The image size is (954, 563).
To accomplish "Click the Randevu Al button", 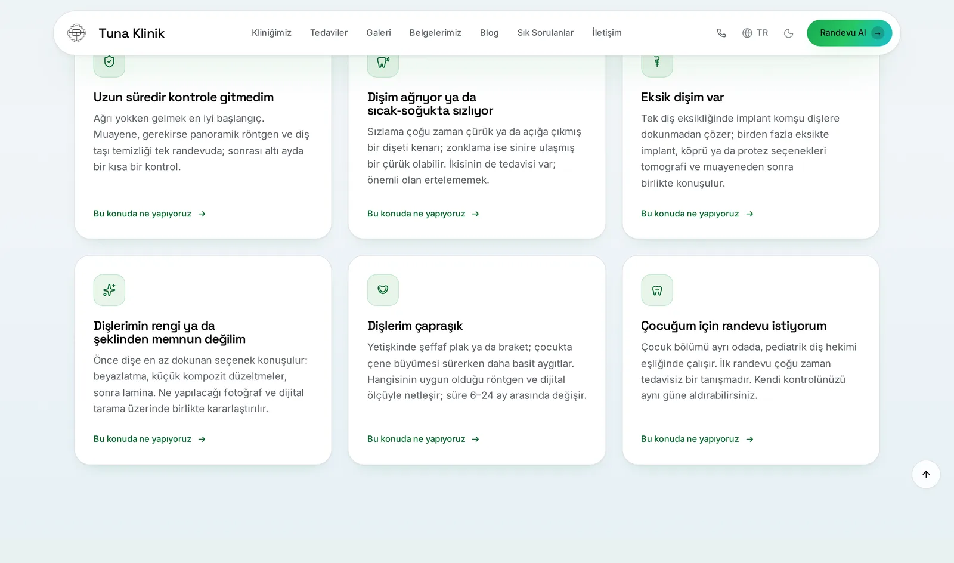I will click(849, 33).
